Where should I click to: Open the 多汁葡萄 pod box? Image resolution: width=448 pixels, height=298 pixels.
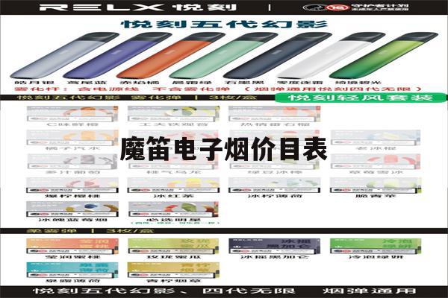(72, 162)
